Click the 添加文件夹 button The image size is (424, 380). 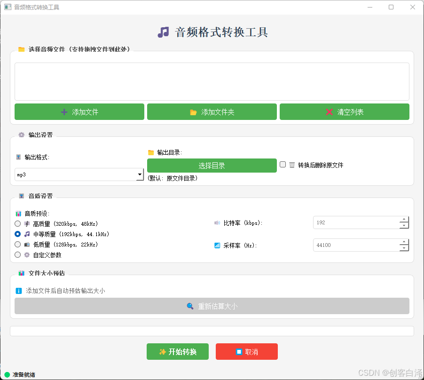click(x=212, y=112)
